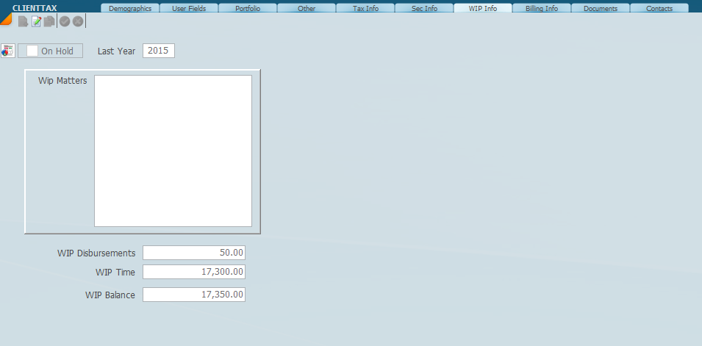Open the User Fields tab
This screenshot has height=346, width=702.
(x=189, y=9)
